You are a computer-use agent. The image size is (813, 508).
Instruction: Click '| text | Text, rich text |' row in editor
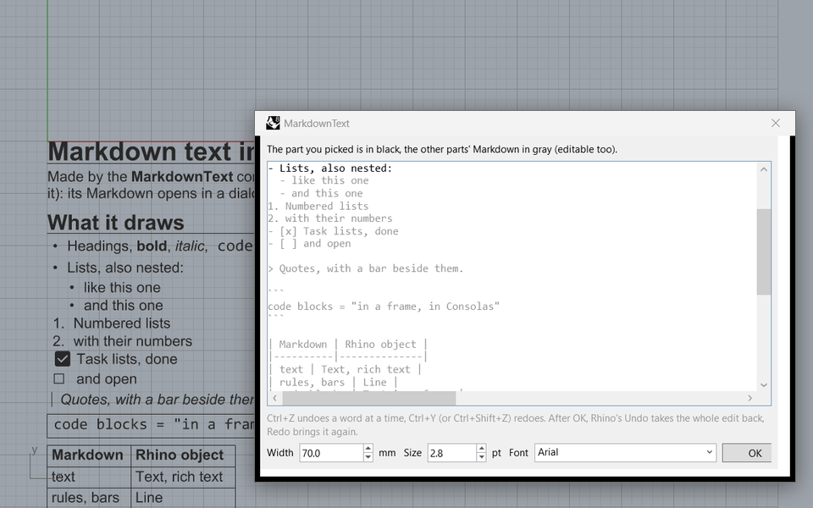[346, 369]
